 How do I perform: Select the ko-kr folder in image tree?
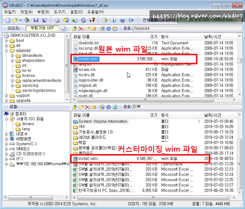pyautogui.click(x=27, y=71)
